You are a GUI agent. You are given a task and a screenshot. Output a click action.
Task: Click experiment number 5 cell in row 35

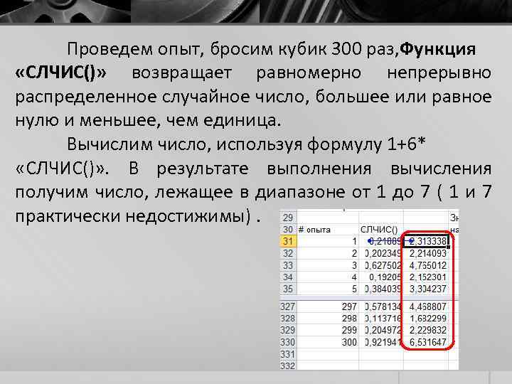pyautogui.click(x=328, y=289)
